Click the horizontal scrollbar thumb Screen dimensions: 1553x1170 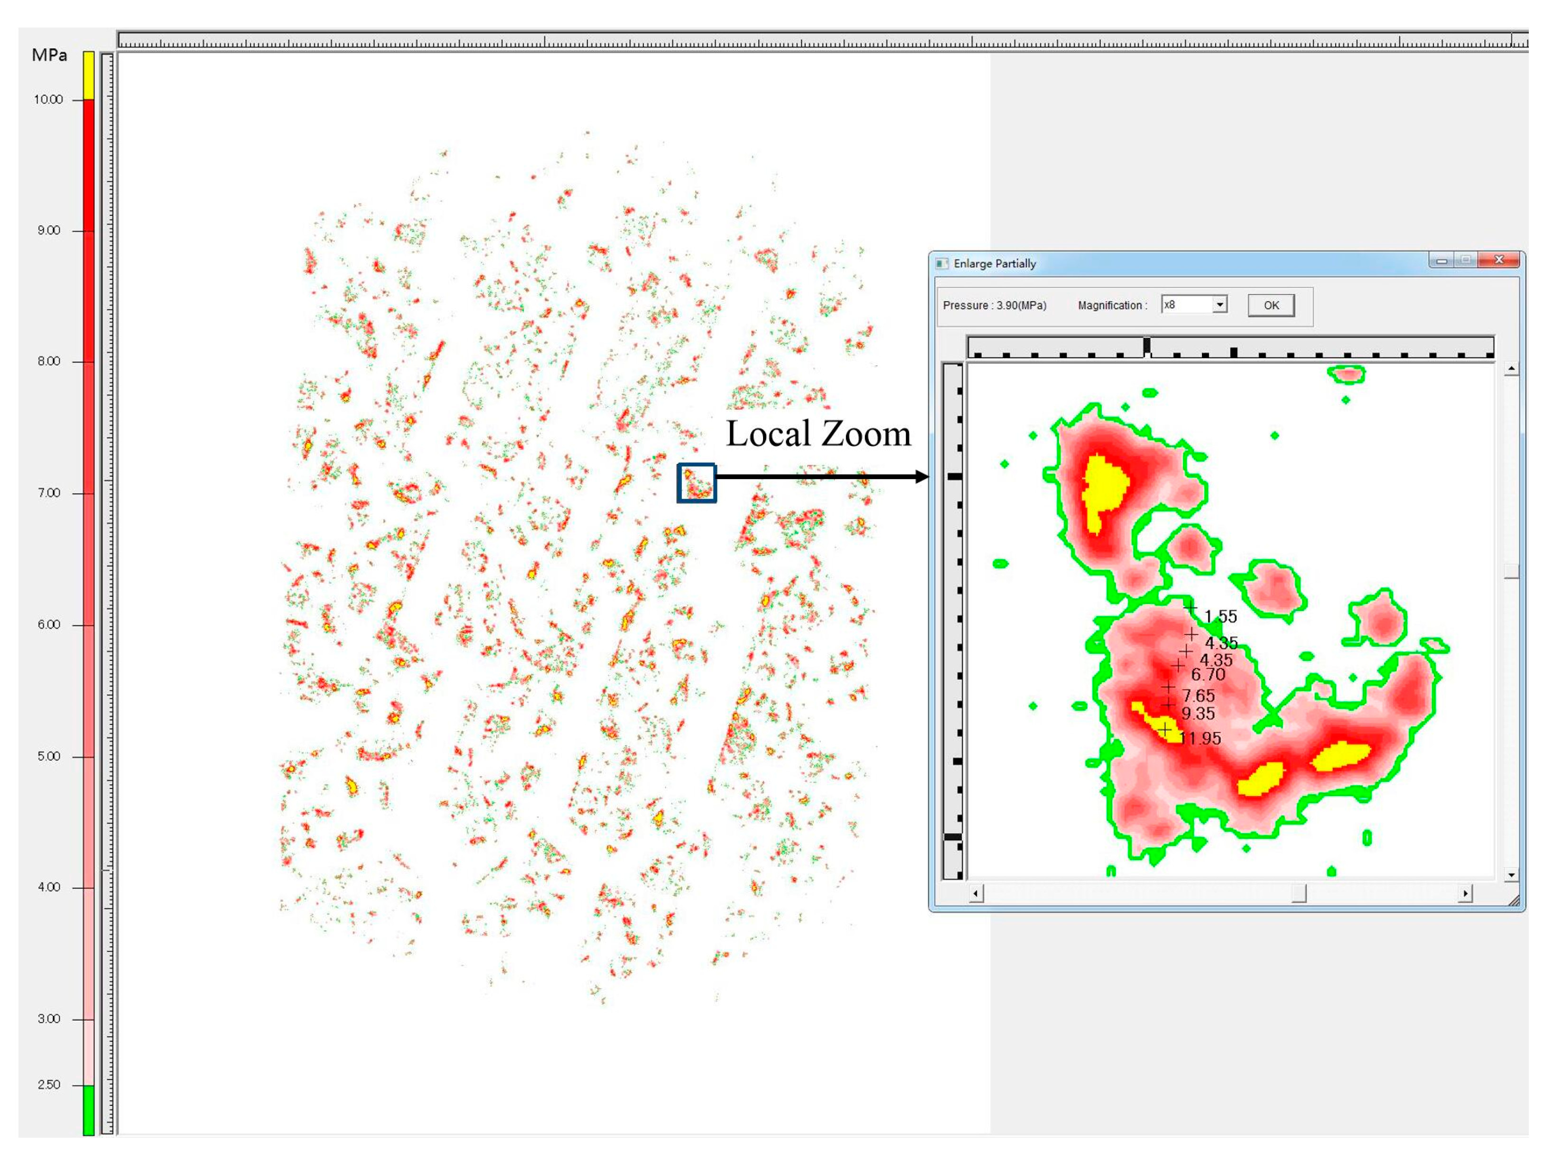click(1299, 893)
